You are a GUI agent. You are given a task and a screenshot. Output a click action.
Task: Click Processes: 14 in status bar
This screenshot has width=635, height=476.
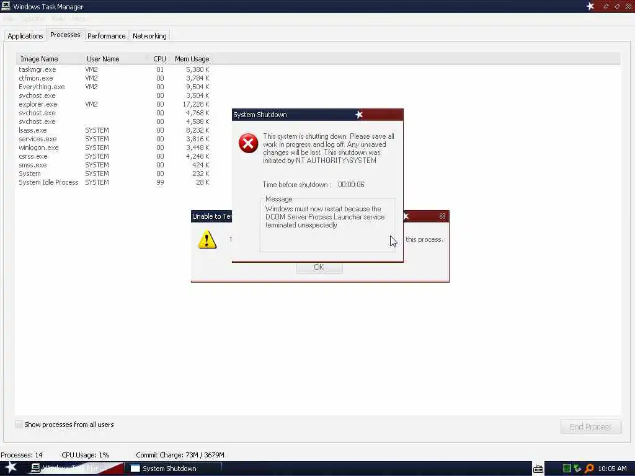point(22,455)
